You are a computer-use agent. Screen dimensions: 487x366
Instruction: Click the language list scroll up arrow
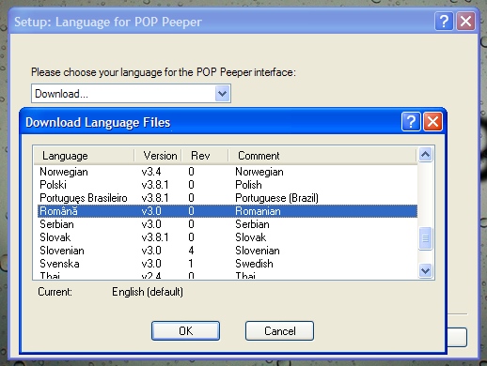[425, 154]
